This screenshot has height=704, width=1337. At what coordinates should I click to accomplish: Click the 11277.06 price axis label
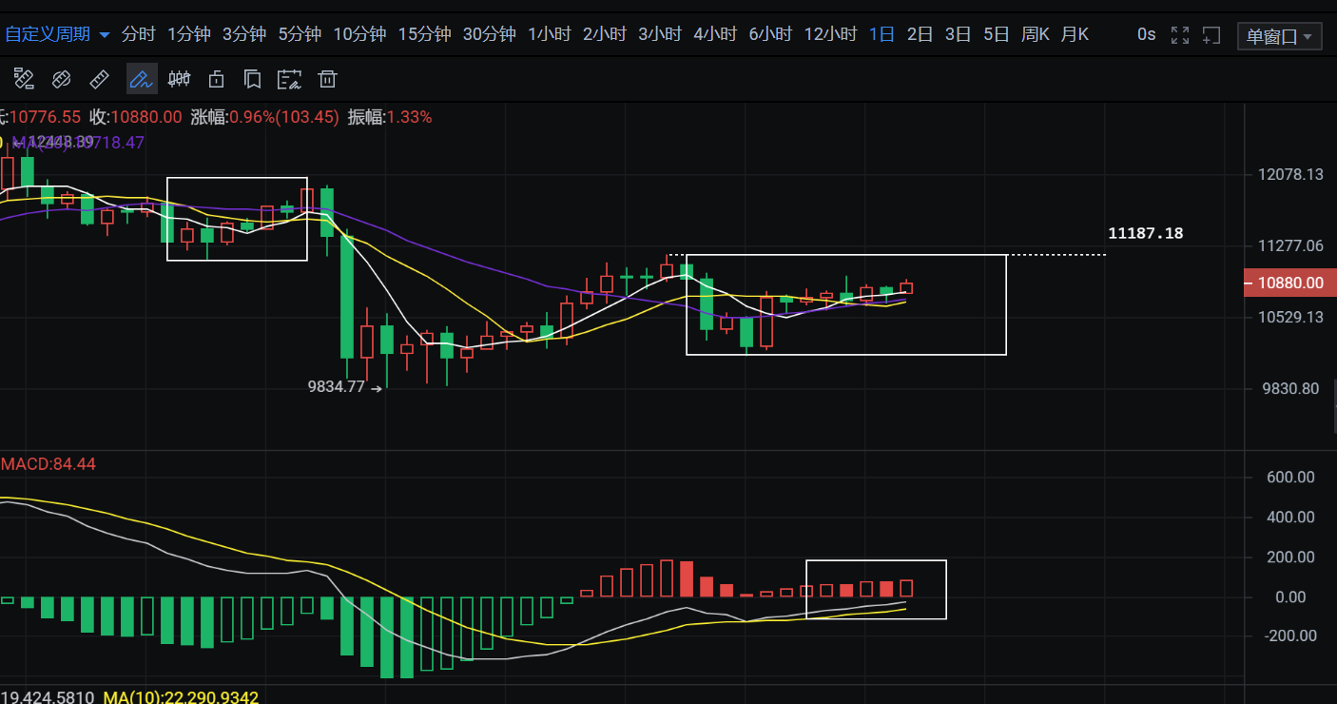1289,246
